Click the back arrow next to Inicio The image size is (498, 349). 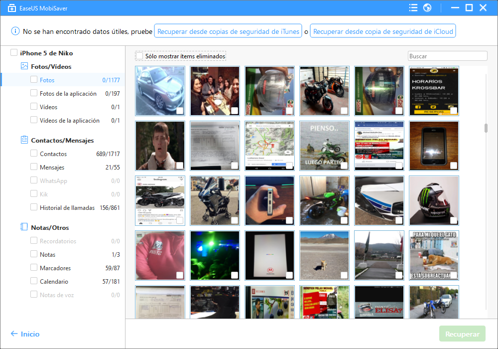(14, 334)
